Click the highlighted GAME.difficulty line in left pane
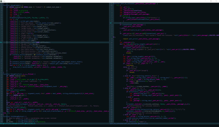This screenshot has height=127, width=219. click(x=54, y=42)
